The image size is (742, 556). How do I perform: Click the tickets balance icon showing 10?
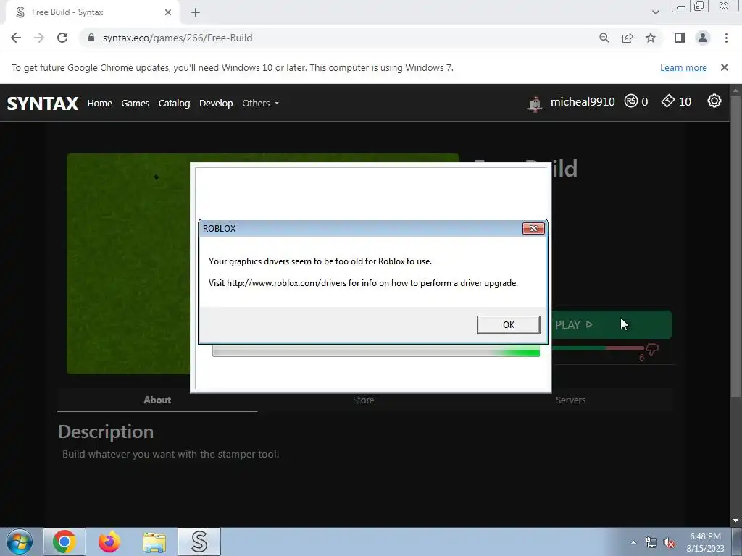coord(667,101)
